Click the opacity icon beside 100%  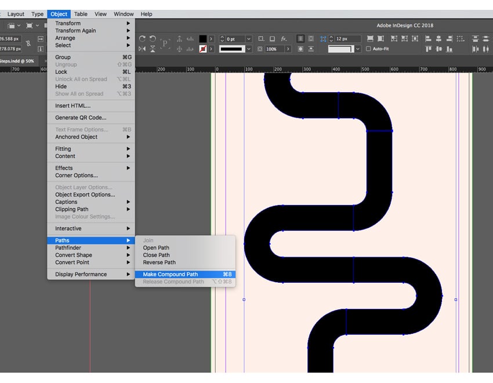260,49
